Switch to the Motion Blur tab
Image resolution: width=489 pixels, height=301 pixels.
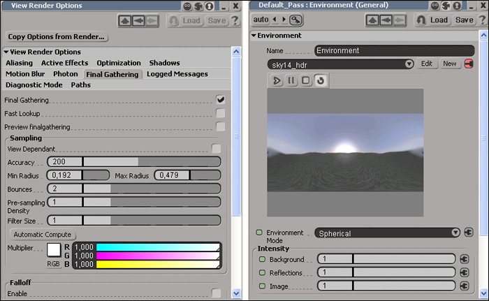pos(25,74)
